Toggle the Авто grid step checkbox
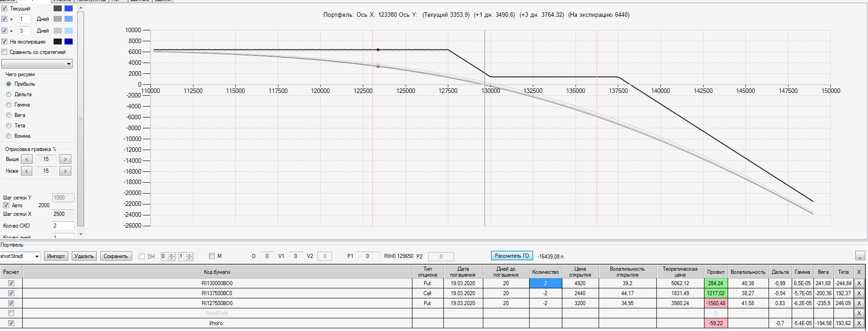Screen dimensions: 868x331 pos(6,205)
